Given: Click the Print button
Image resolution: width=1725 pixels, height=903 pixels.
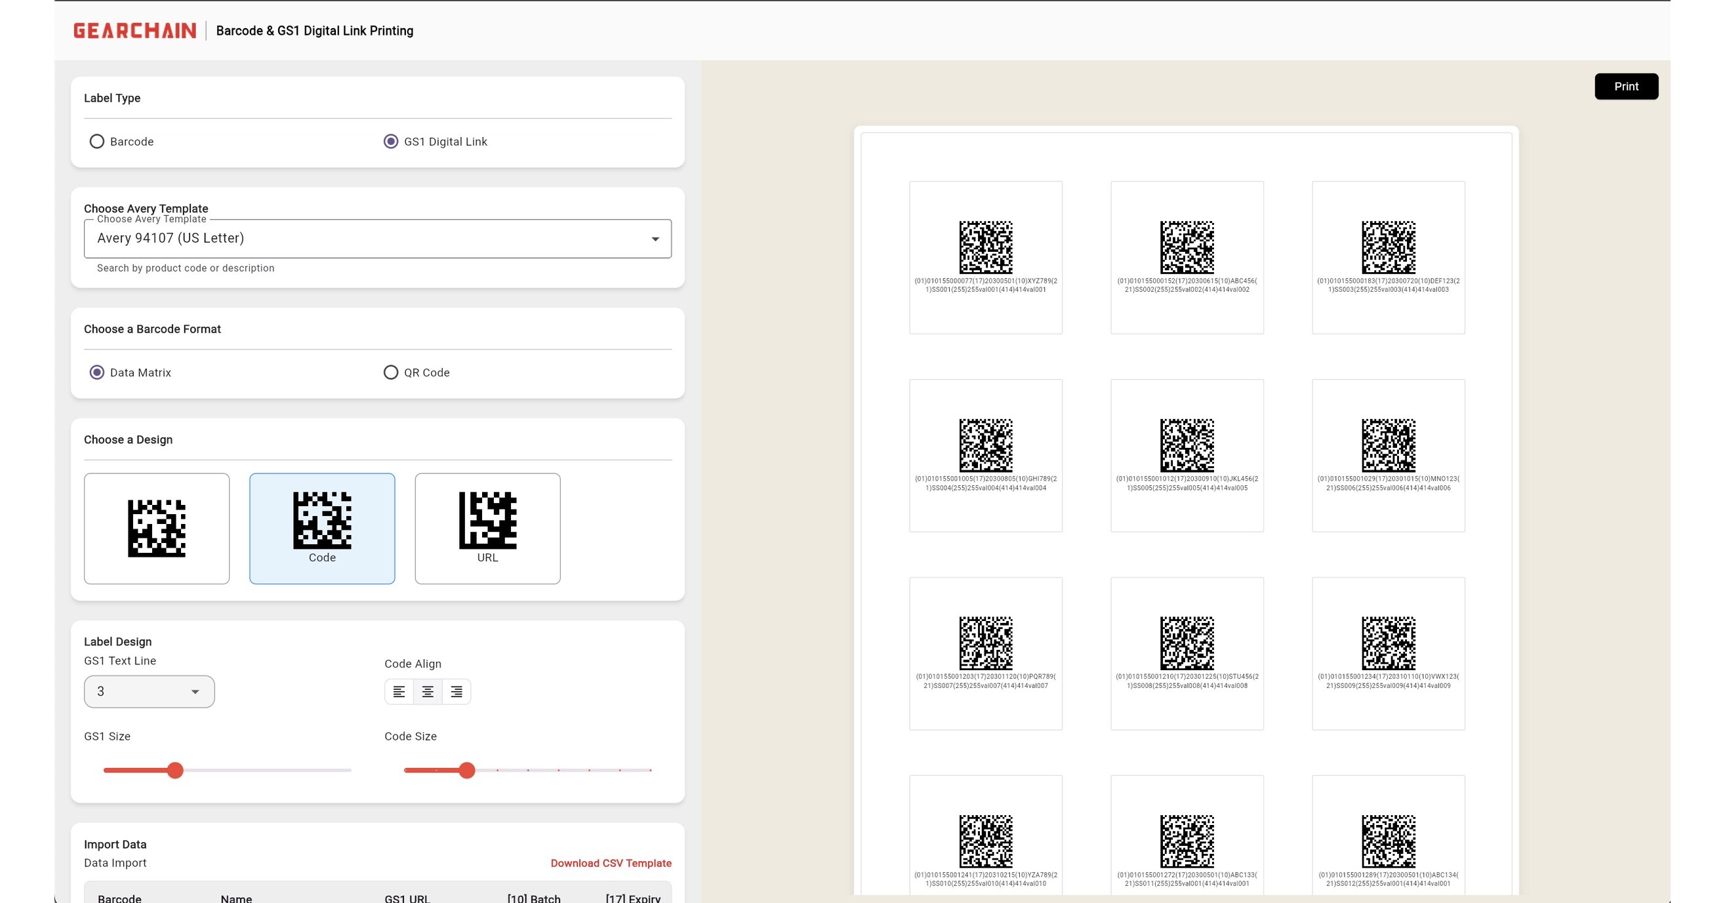Looking at the screenshot, I should click(x=1626, y=87).
